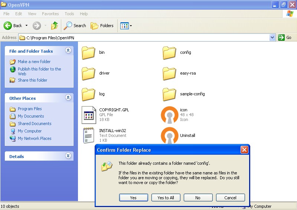Click the green Go button

[285, 37]
